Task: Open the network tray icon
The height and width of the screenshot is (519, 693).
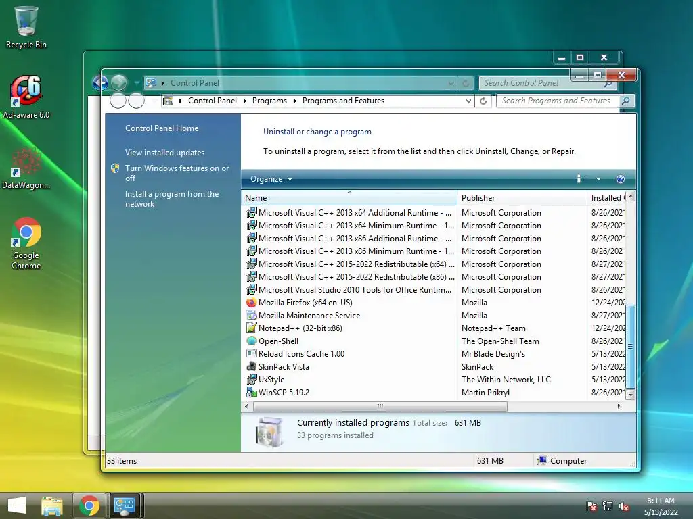Action: [608, 505]
